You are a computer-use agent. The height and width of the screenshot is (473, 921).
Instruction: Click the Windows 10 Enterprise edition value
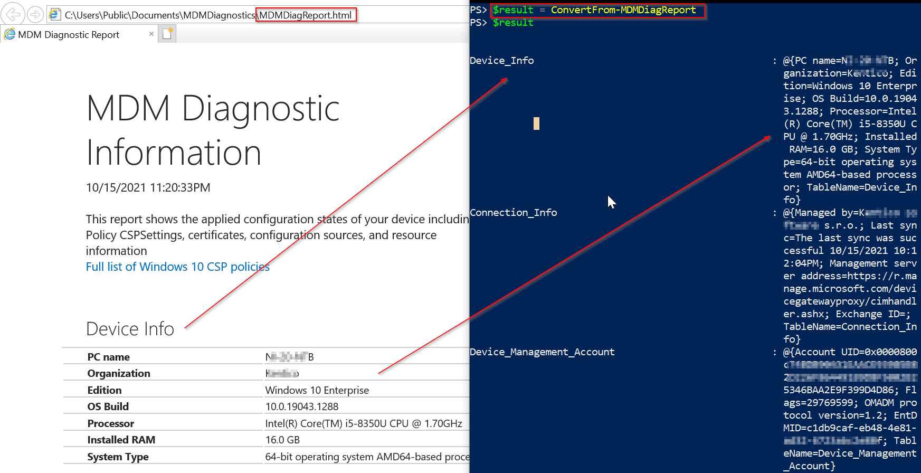tap(317, 390)
